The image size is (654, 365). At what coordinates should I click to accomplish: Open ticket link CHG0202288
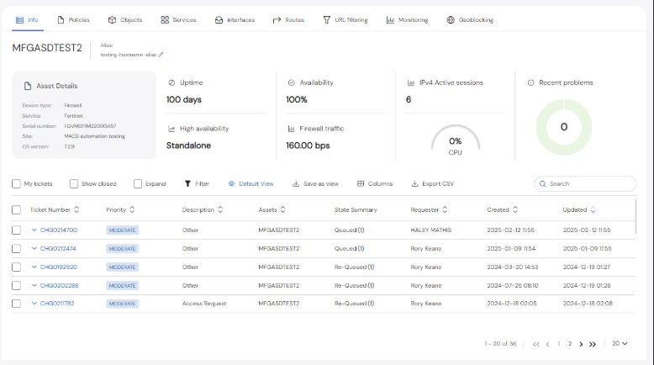point(59,285)
